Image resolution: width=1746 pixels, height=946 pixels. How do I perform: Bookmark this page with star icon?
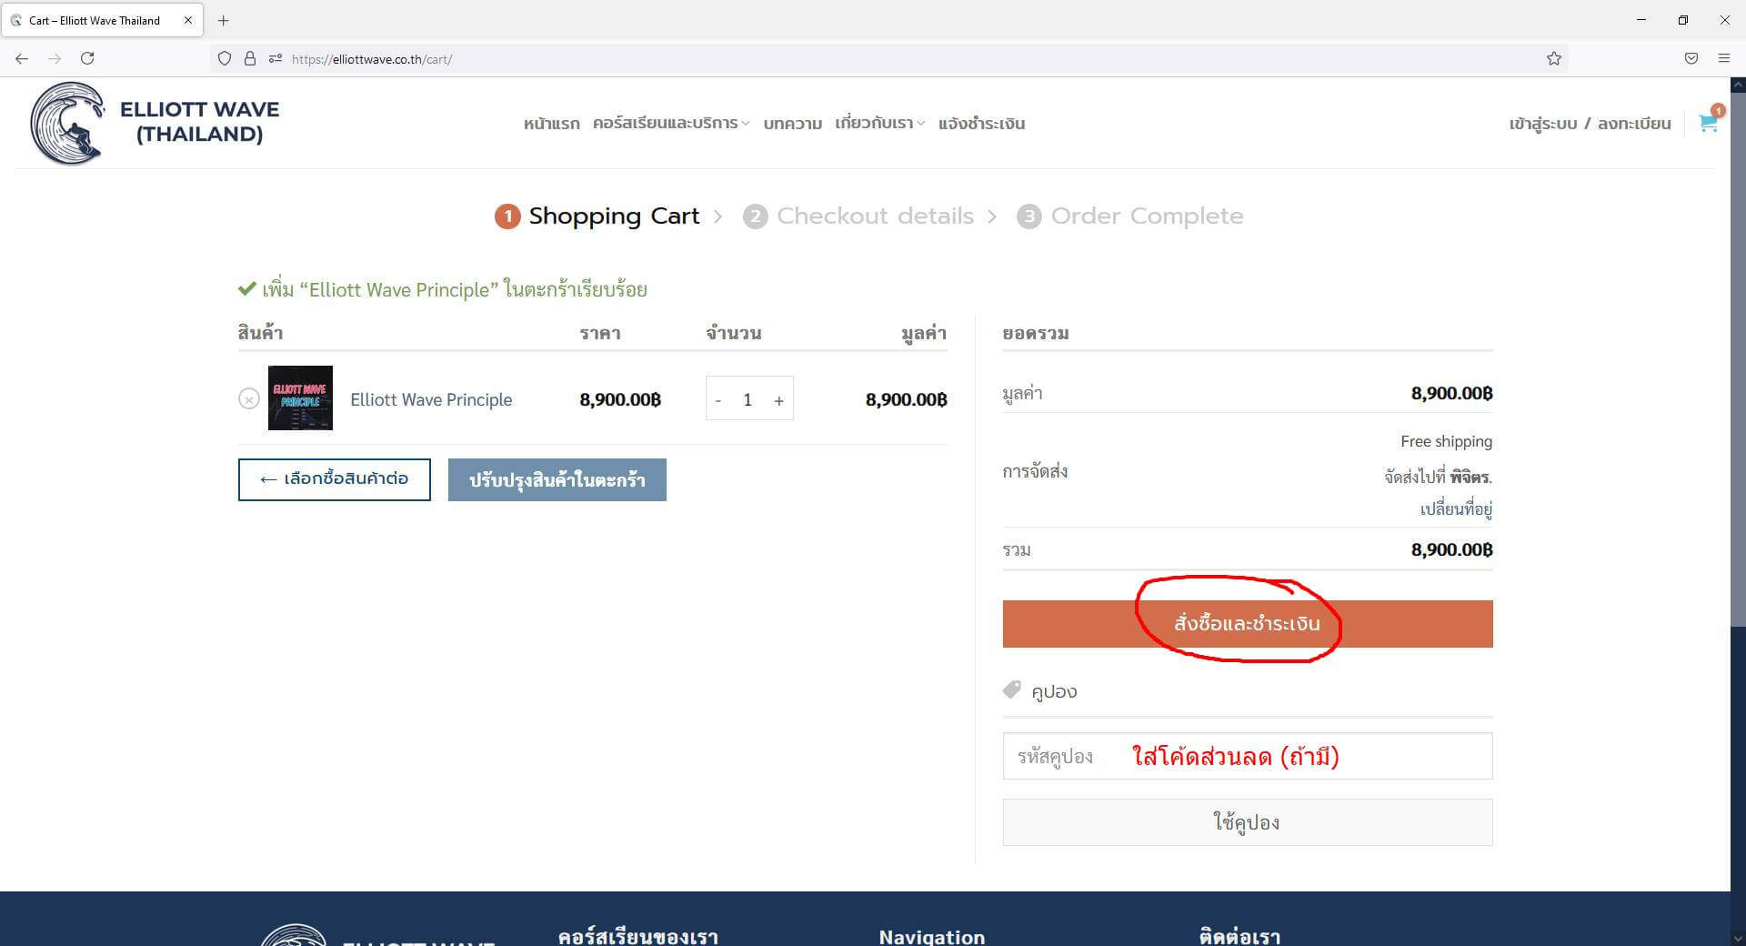1553,58
